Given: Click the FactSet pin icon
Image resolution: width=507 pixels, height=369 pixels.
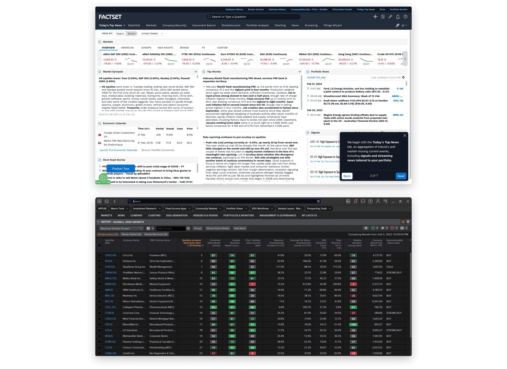Looking at the screenshot, I should 397,25.
